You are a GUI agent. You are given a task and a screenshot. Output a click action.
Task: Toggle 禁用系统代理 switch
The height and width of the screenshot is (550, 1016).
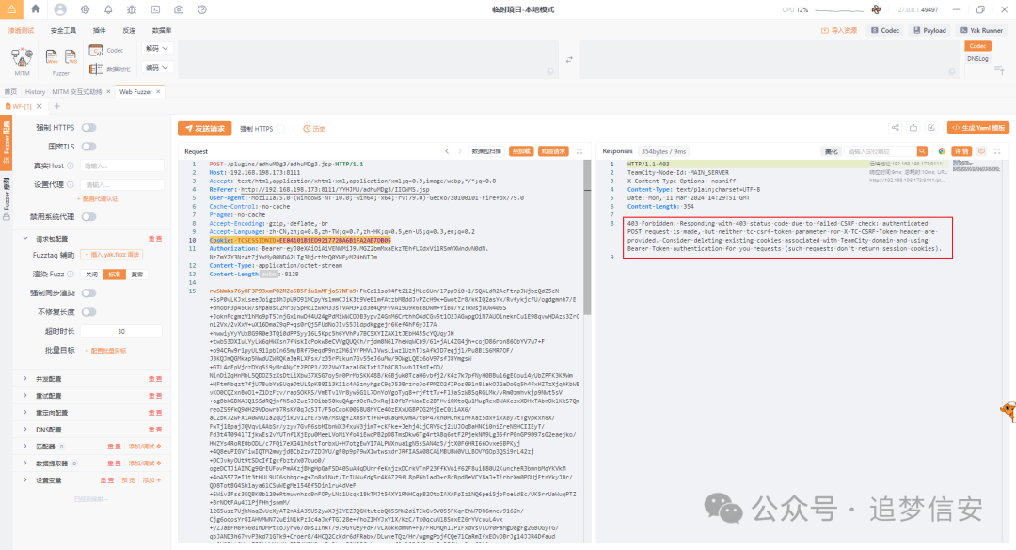[x=88, y=215]
